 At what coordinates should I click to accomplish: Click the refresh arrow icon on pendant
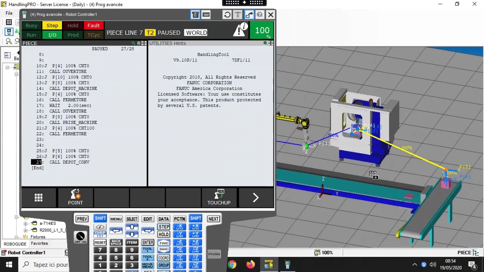227,15
